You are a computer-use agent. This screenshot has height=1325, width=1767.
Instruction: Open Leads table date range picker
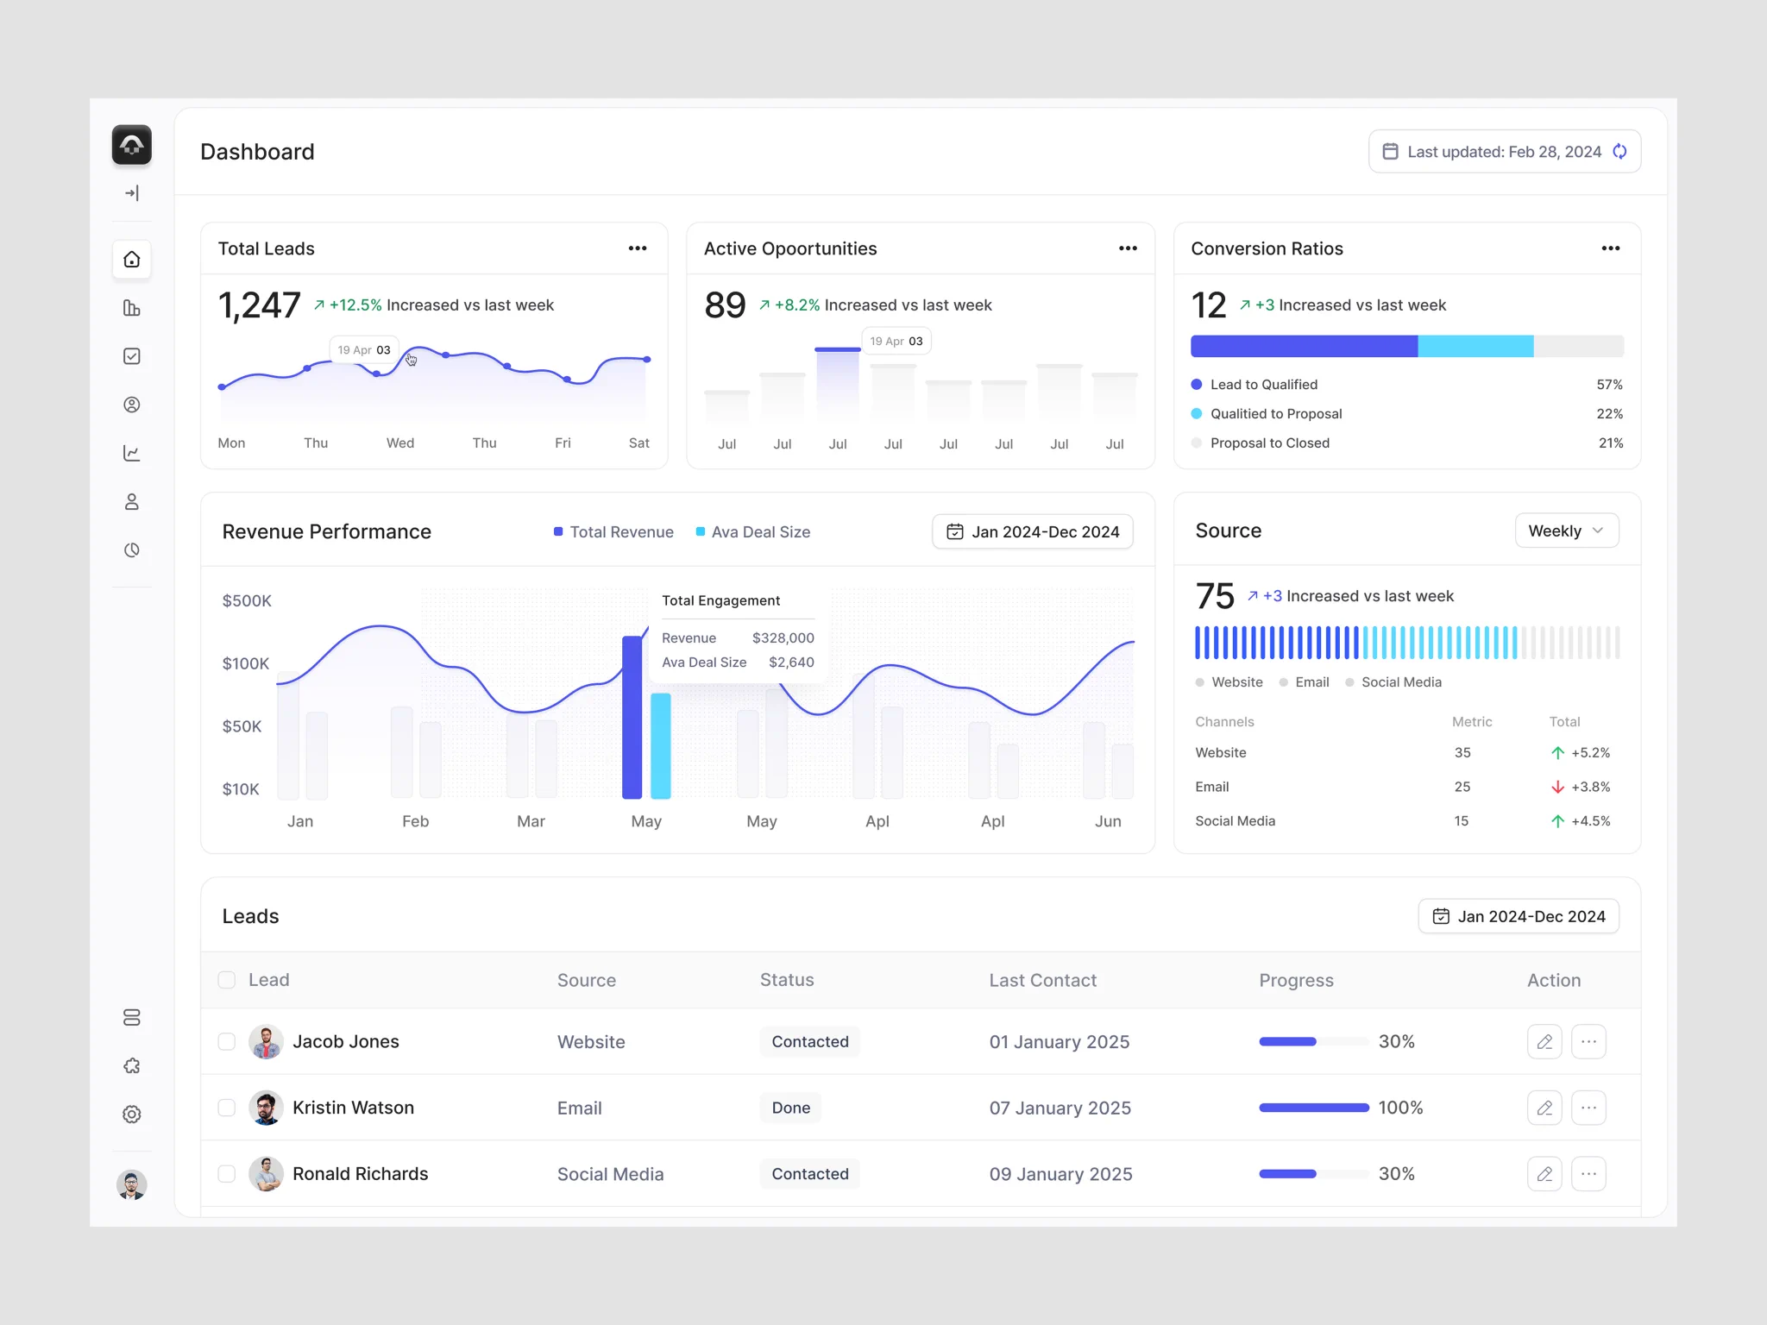1519,916
